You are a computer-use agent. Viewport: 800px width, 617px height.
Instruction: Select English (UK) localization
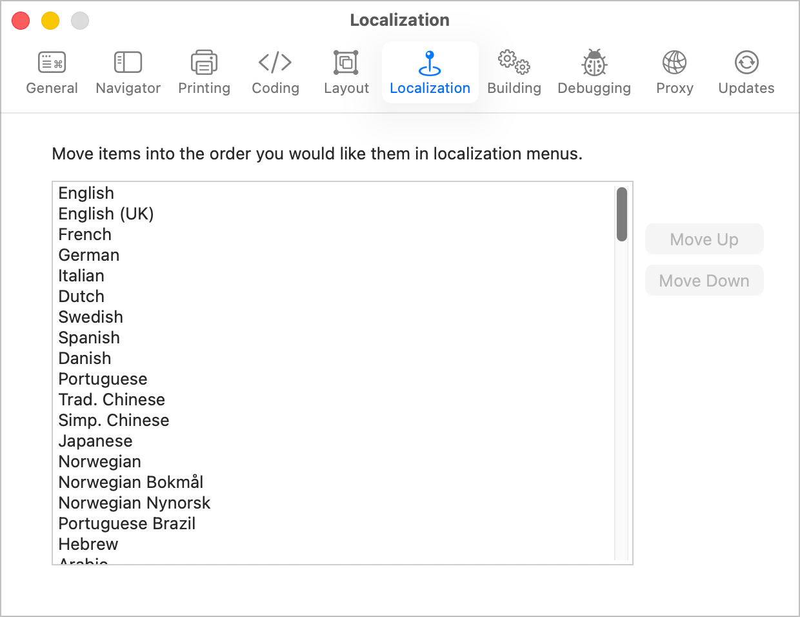coord(106,214)
